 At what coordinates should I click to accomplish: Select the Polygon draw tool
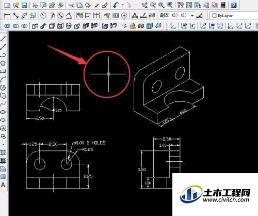pyautogui.click(x=3, y=63)
